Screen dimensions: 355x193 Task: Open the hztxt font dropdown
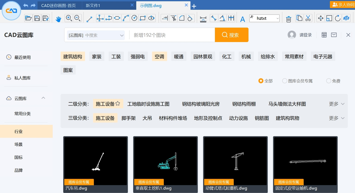click(277, 18)
